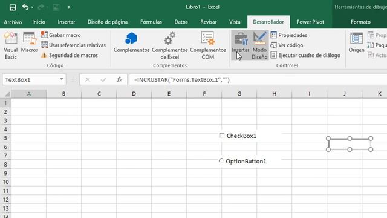Click the formula bar with INCRUSTAR formula

pos(258,79)
